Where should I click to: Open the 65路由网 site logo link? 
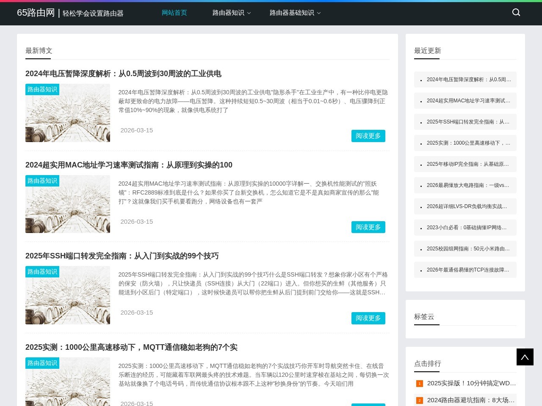point(36,13)
